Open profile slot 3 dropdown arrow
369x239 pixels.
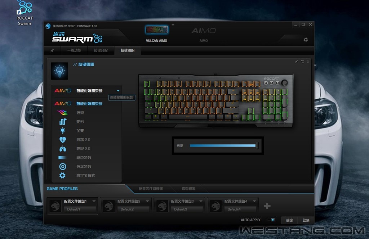pyautogui.click(x=201, y=201)
